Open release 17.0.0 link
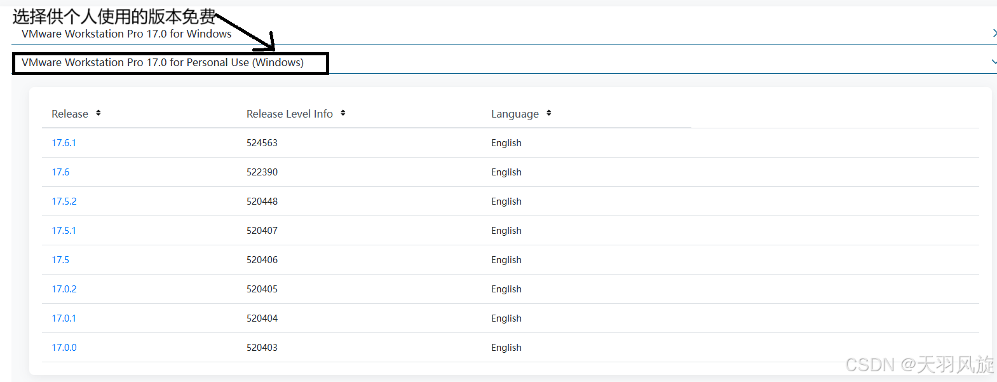 [x=64, y=348]
